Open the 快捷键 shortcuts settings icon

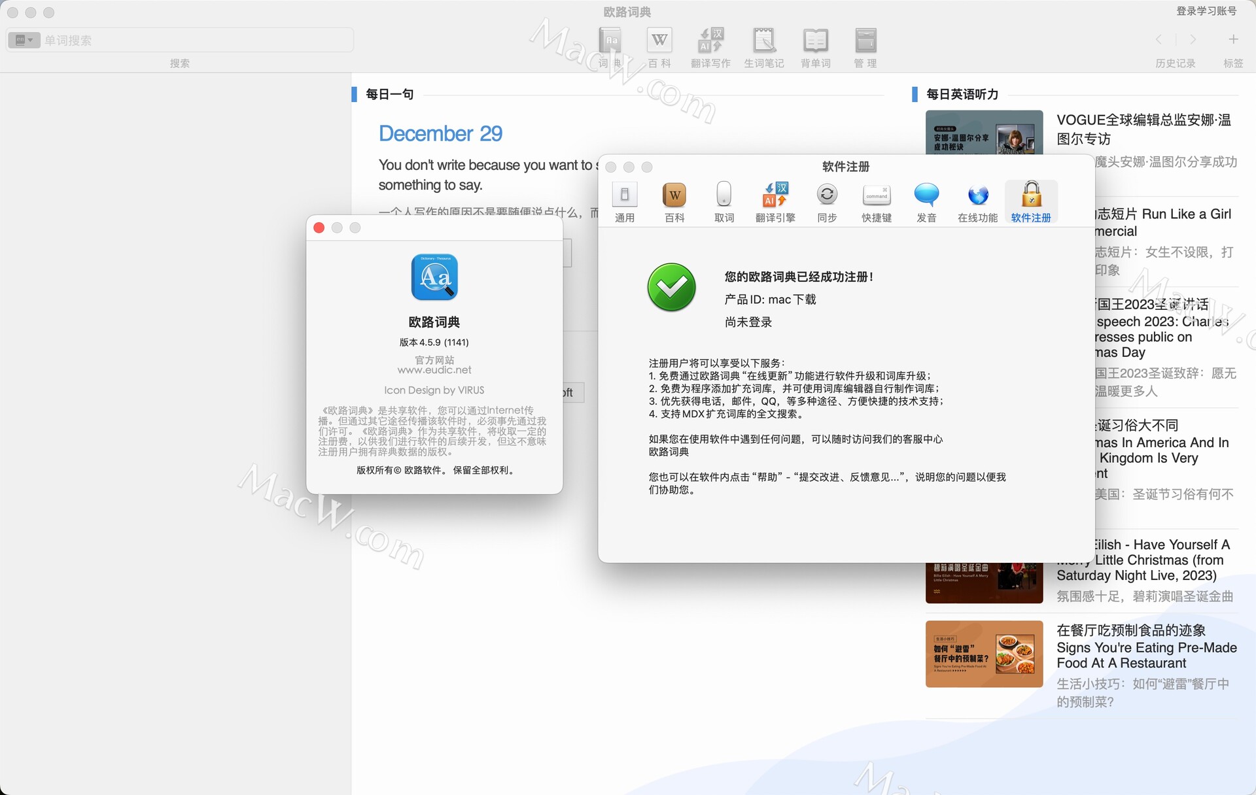point(876,199)
